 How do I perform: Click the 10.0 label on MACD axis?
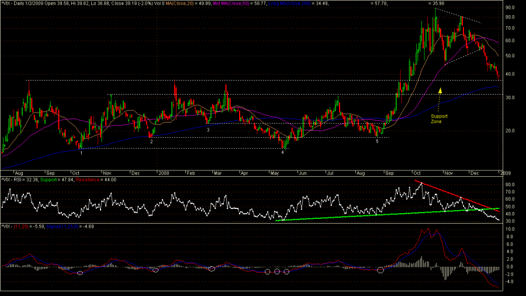click(510, 229)
